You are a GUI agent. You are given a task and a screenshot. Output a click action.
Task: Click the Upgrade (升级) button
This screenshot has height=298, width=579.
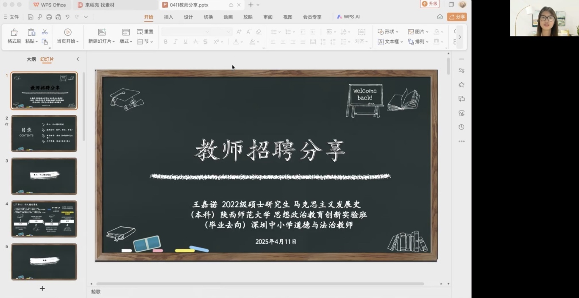(x=429, y=4)
